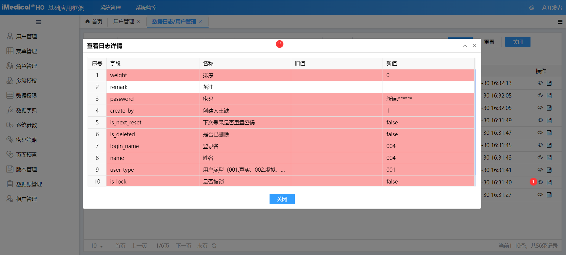Screen dimensions: 566x255
Task: Open 数据源管理 in the sidebar
Action: 25,184
